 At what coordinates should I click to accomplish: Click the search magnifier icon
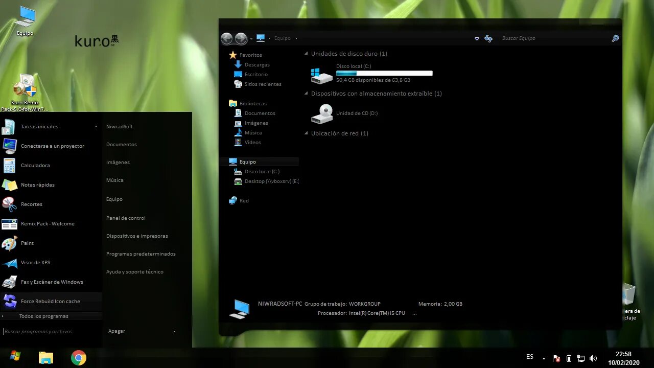point(615,38)
